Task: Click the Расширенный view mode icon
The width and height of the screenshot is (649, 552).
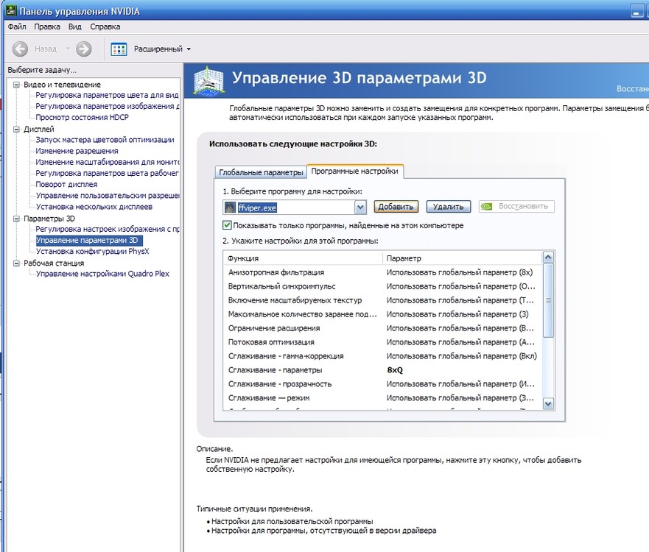Action: (x=119, y=49)
